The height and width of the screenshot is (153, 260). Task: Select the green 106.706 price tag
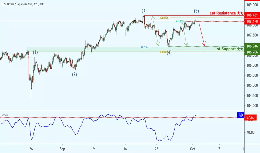point(252,52)
